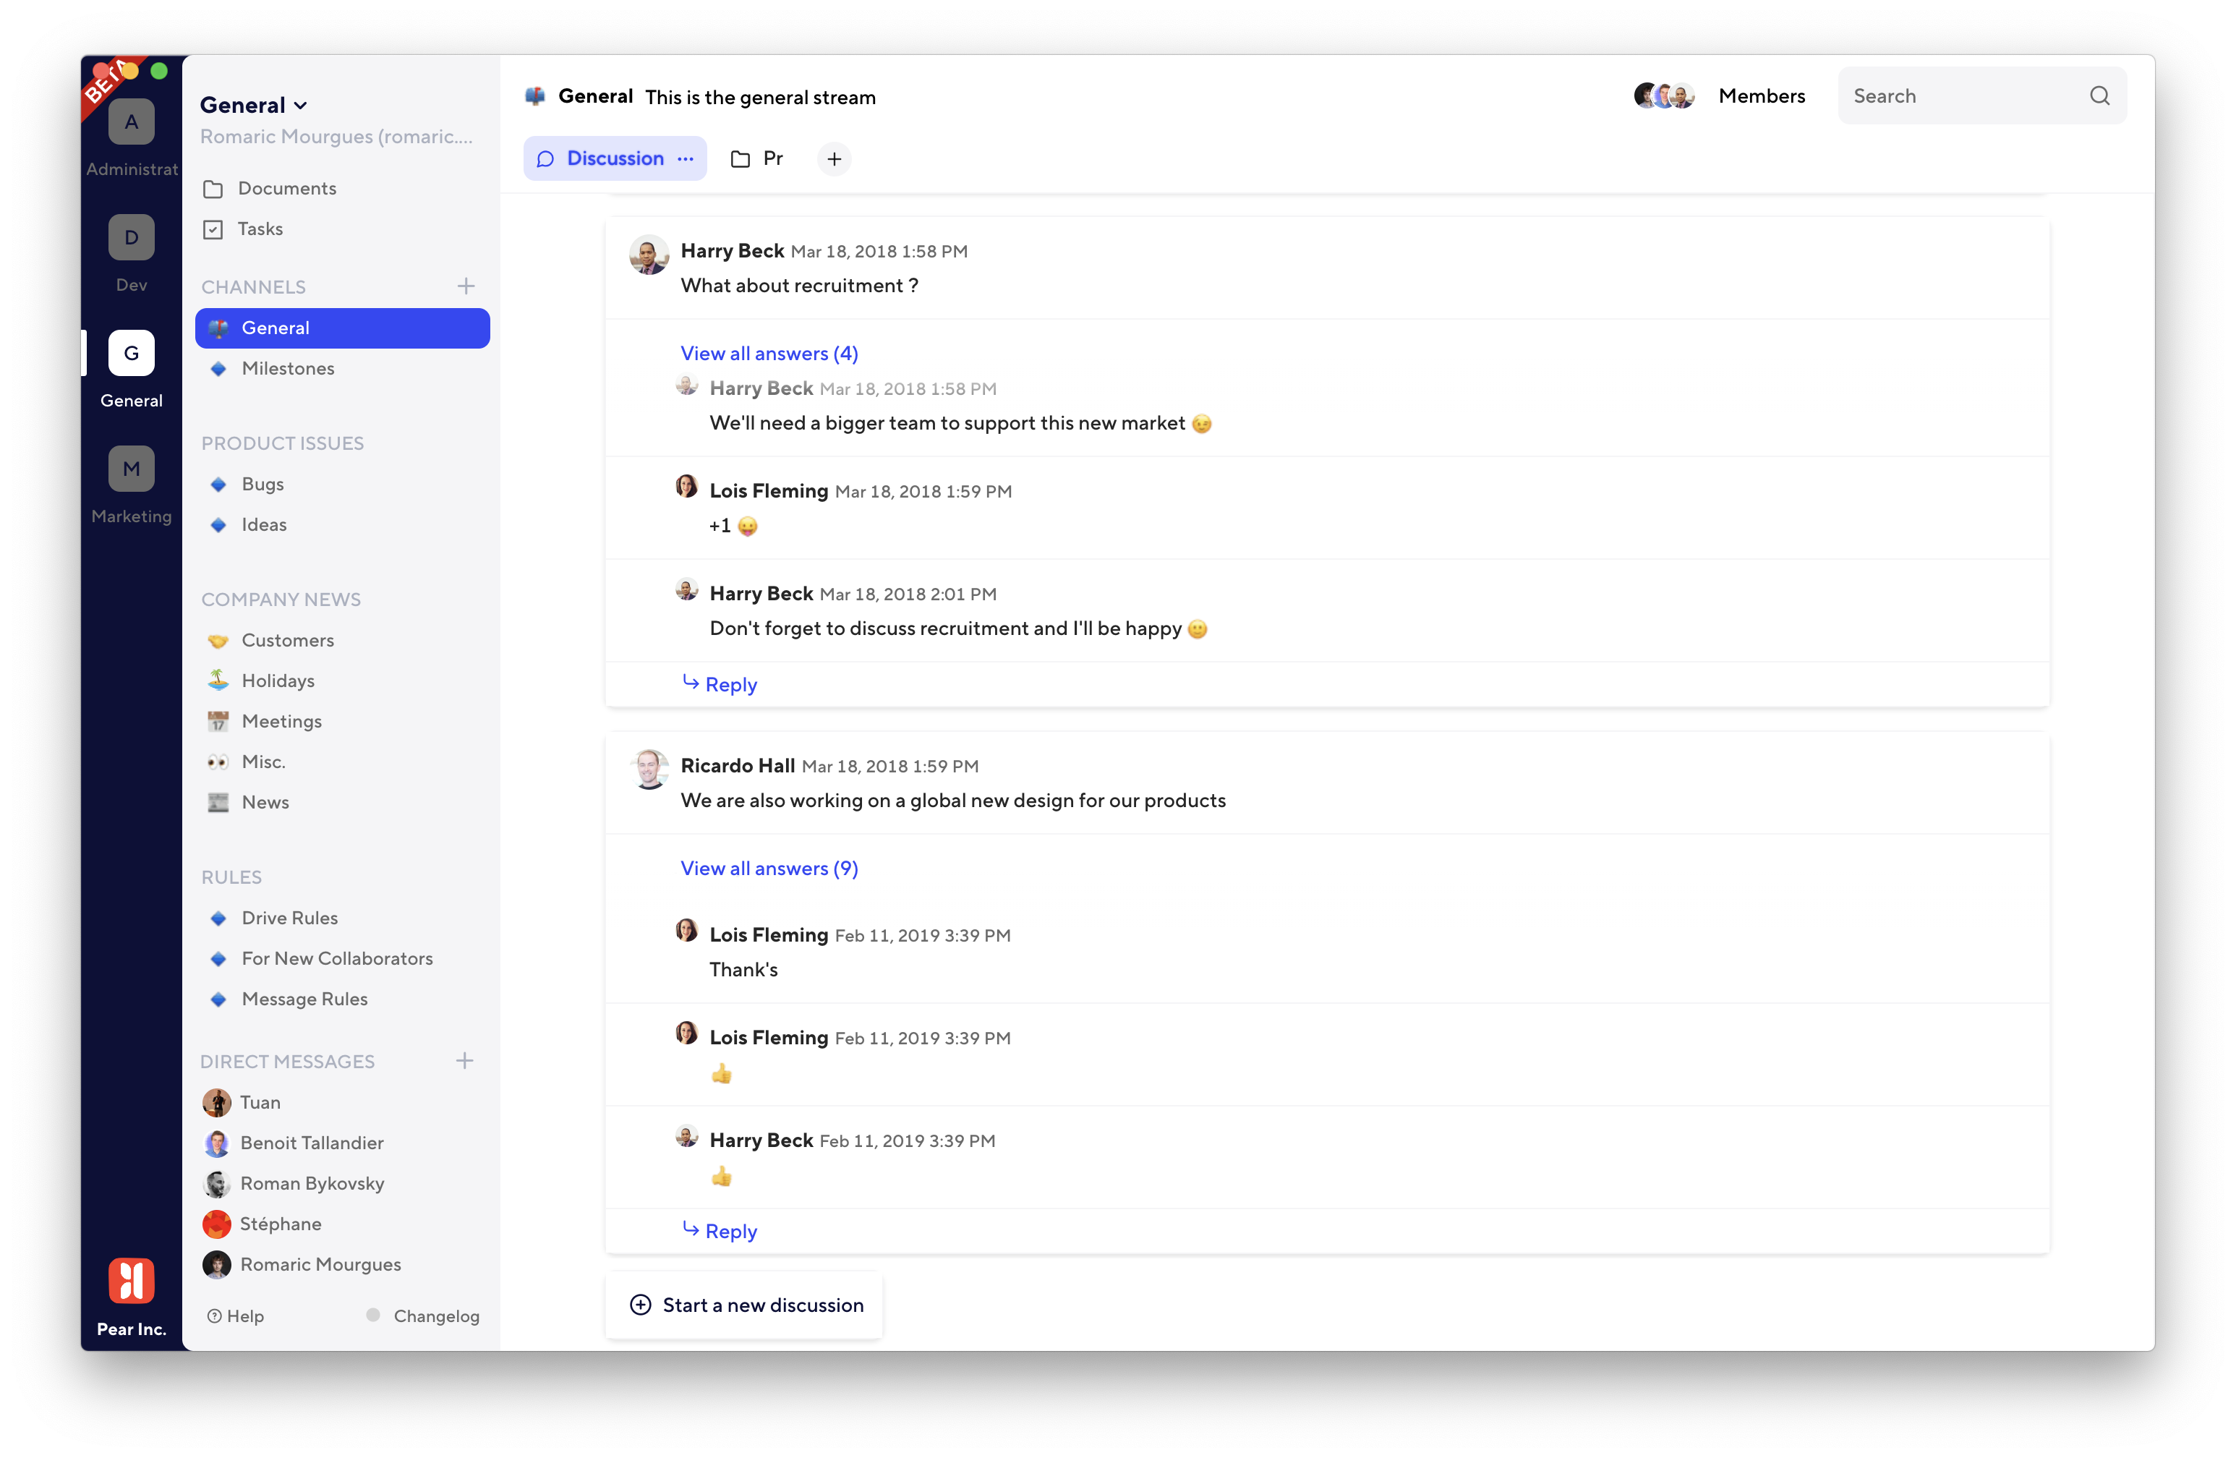Open the General workspace name dropdown

[252, 104]
